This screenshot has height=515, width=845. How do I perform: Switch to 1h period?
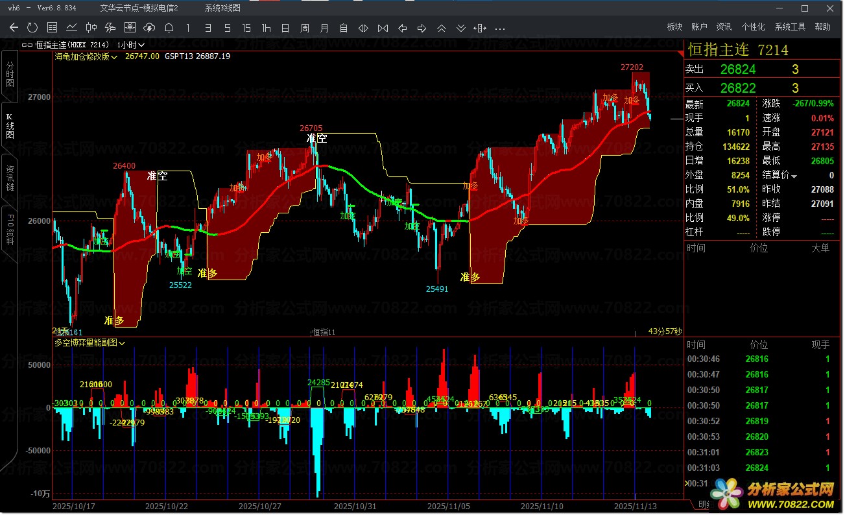point(266,27)
